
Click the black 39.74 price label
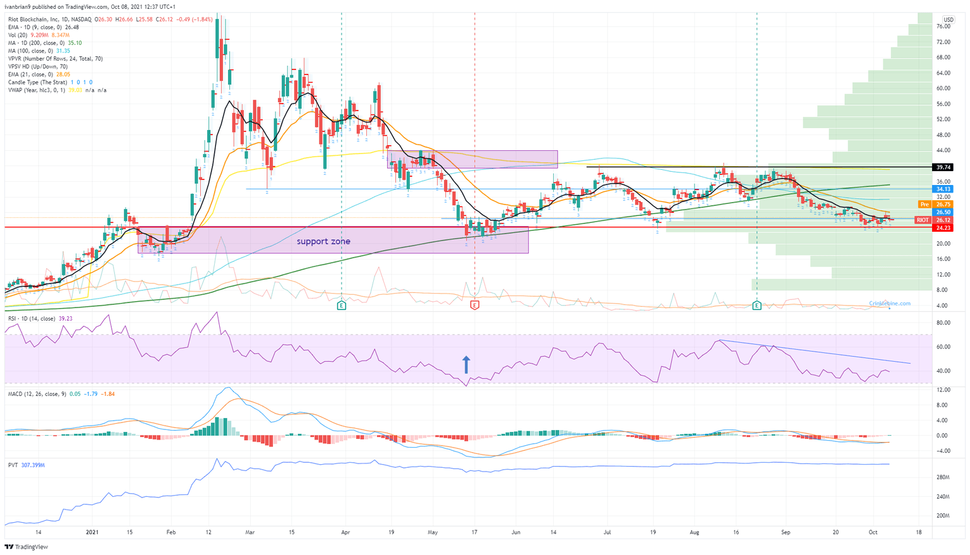pos(943,167)
